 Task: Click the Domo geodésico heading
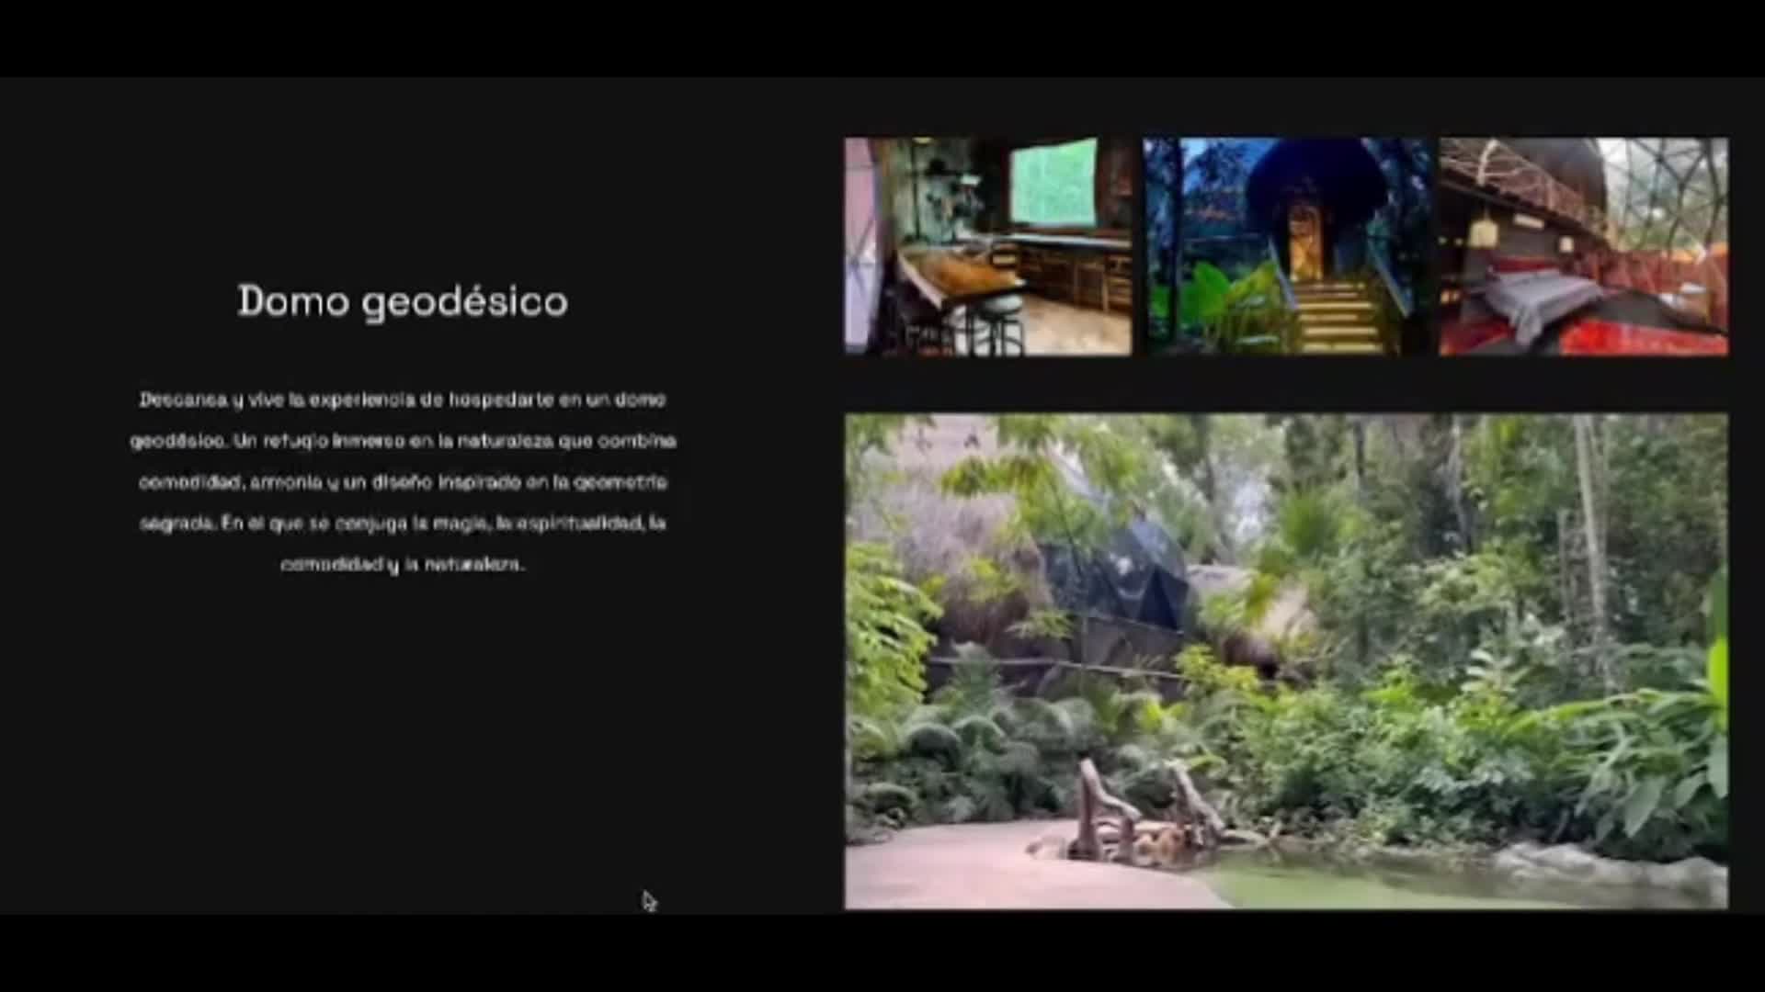tap(403, 301)
